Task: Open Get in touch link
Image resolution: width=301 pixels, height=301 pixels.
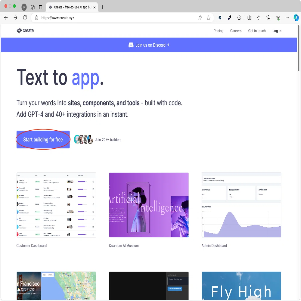Action: [x=257, y=31]
